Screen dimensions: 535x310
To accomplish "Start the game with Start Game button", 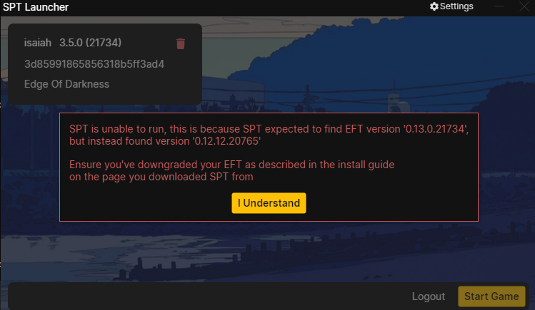I will [x=491, y=296].
